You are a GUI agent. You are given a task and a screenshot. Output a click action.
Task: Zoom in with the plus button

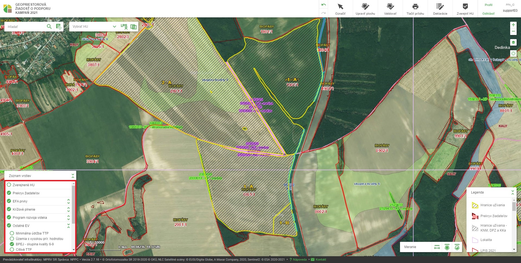[513, 25]
